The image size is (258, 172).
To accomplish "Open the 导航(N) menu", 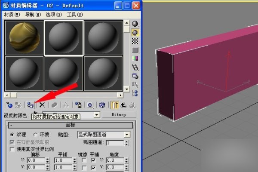I will (x=33, y=15).
